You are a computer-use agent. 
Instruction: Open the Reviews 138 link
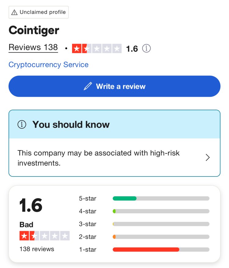(33, 47)
